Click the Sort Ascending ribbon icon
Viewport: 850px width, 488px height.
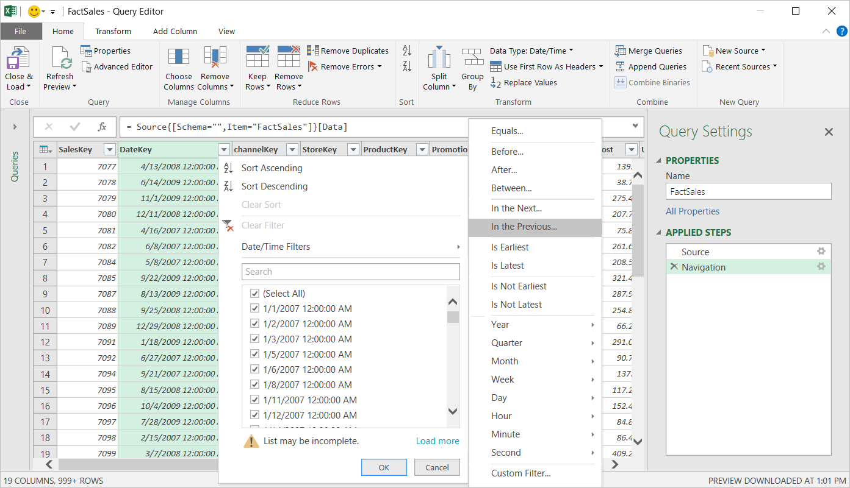pos(407,51)
